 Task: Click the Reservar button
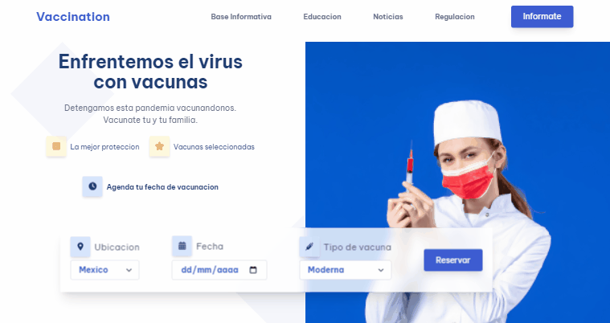[452, 260]
